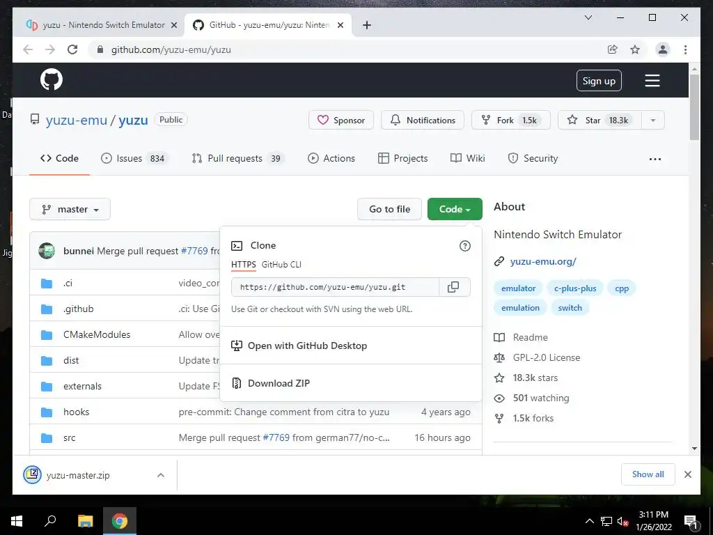The image size is (713, 535).
Task: Open a new browser tab
Action: (x=367, y=25)
